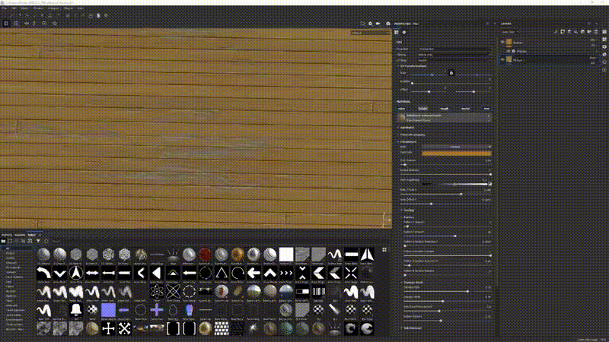Click the Substance material resource button

tap(444, 118)
